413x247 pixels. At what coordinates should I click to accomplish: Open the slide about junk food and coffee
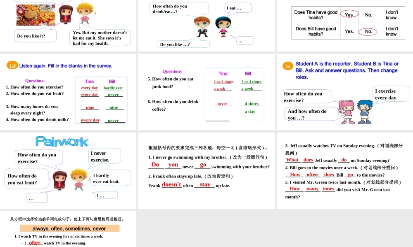(x=206, y=92)
